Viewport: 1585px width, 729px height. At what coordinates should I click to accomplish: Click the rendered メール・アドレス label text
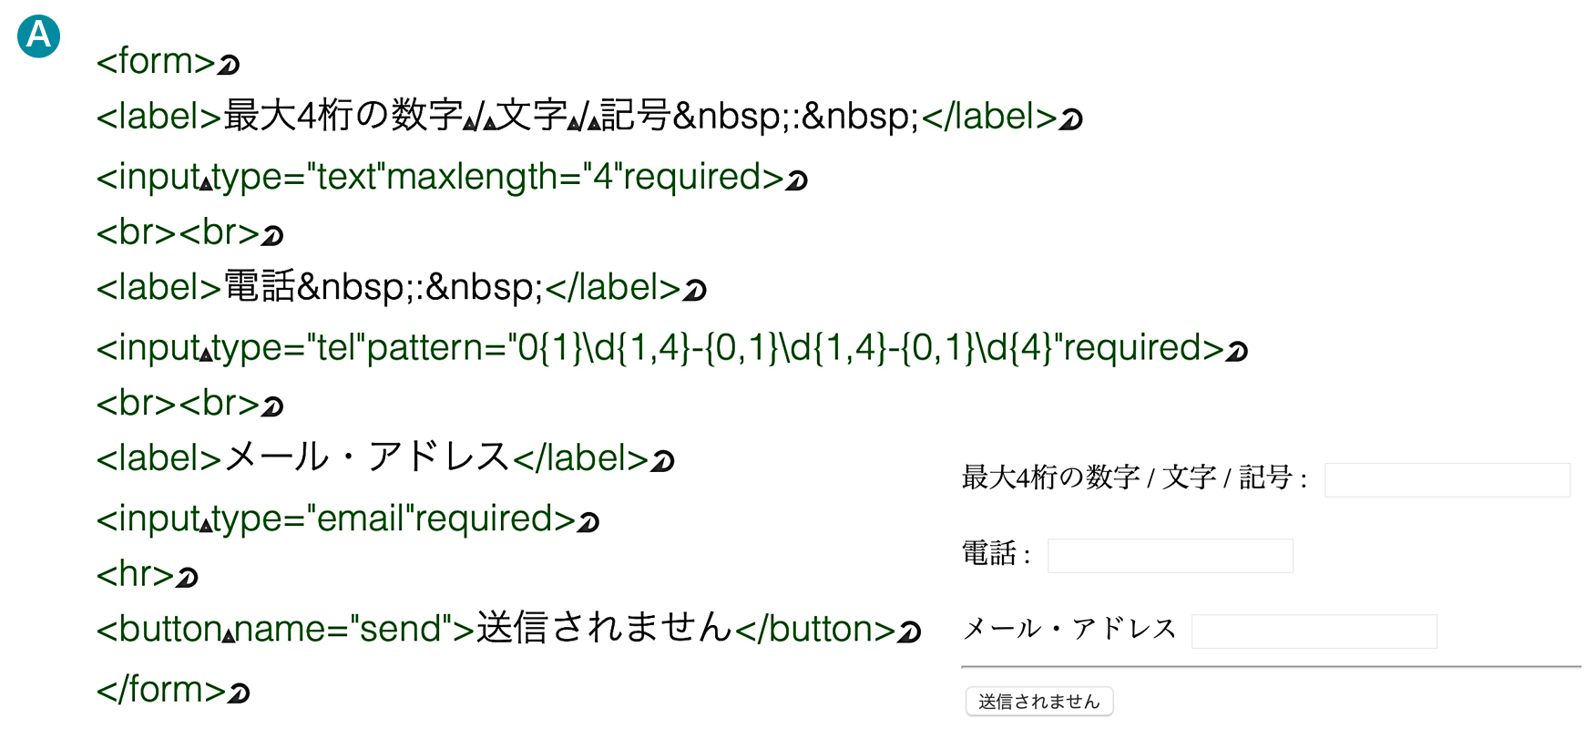pyautogui.click(x=1069, y=629)
